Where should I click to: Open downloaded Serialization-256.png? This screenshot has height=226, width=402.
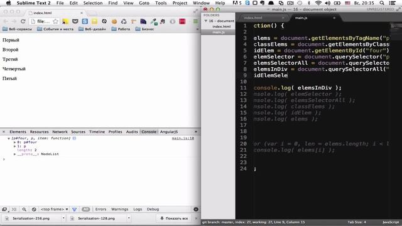tap(31, 218)
